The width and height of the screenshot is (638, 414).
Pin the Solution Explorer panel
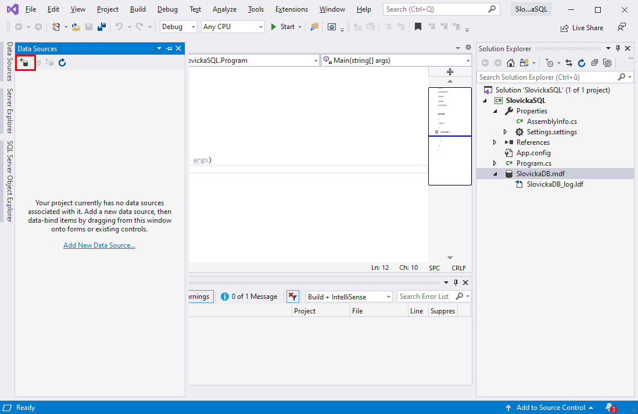click(618, 48)
